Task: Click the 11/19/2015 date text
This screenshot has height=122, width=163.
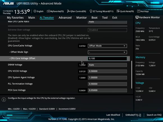Action: pyautogui.click(x=8, y=11)
